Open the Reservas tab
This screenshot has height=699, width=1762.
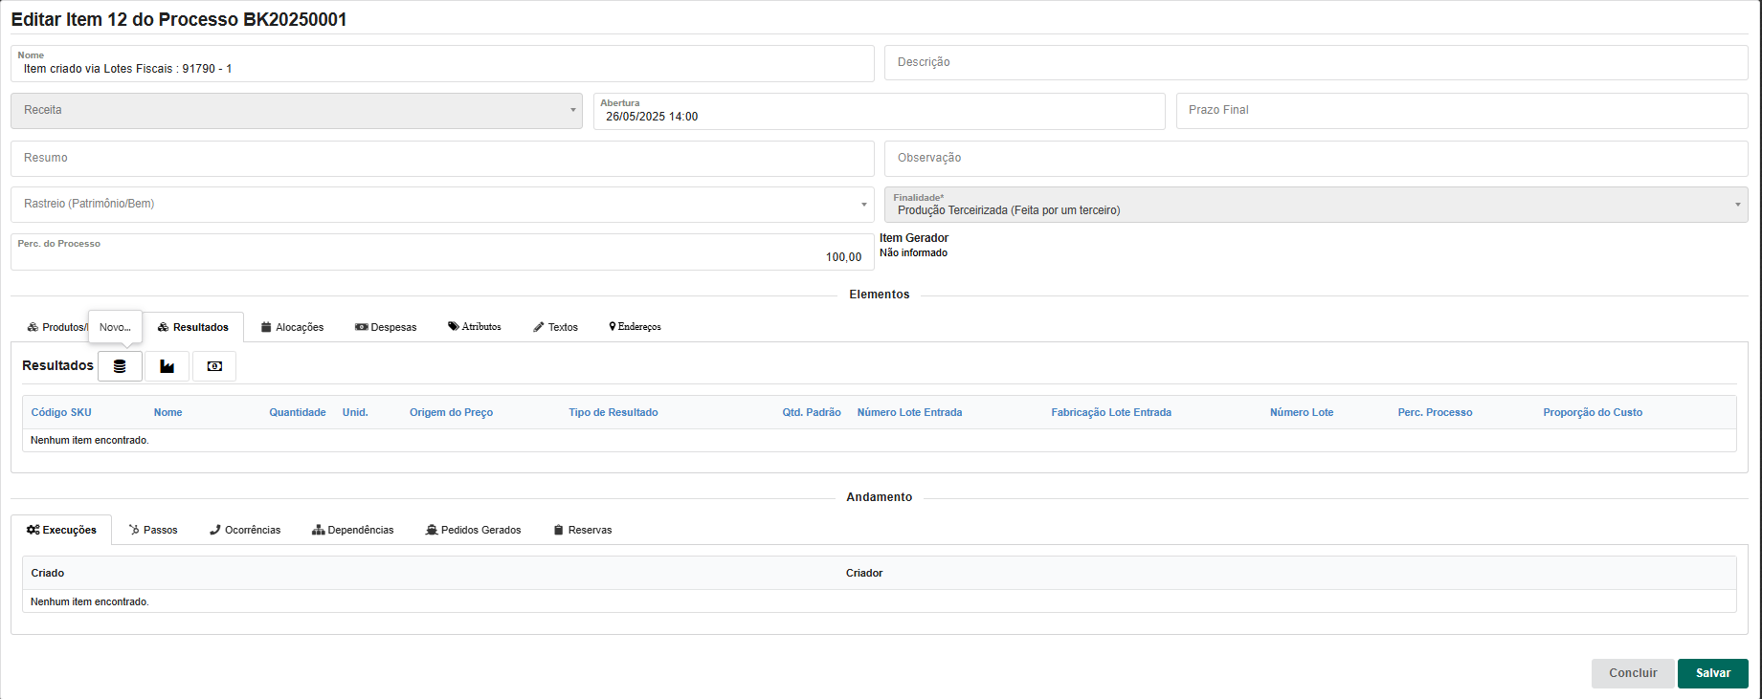pos(582,530)
